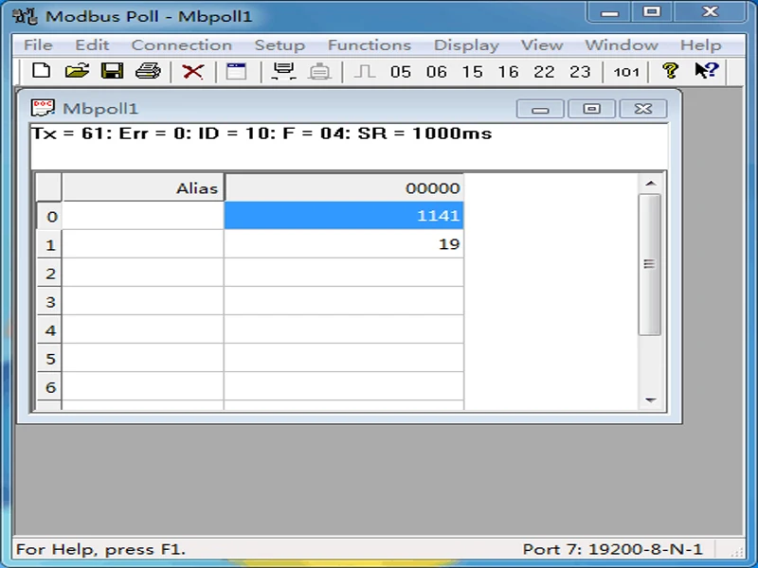Click the Mbpoll1 document icon

pos(43,108)
